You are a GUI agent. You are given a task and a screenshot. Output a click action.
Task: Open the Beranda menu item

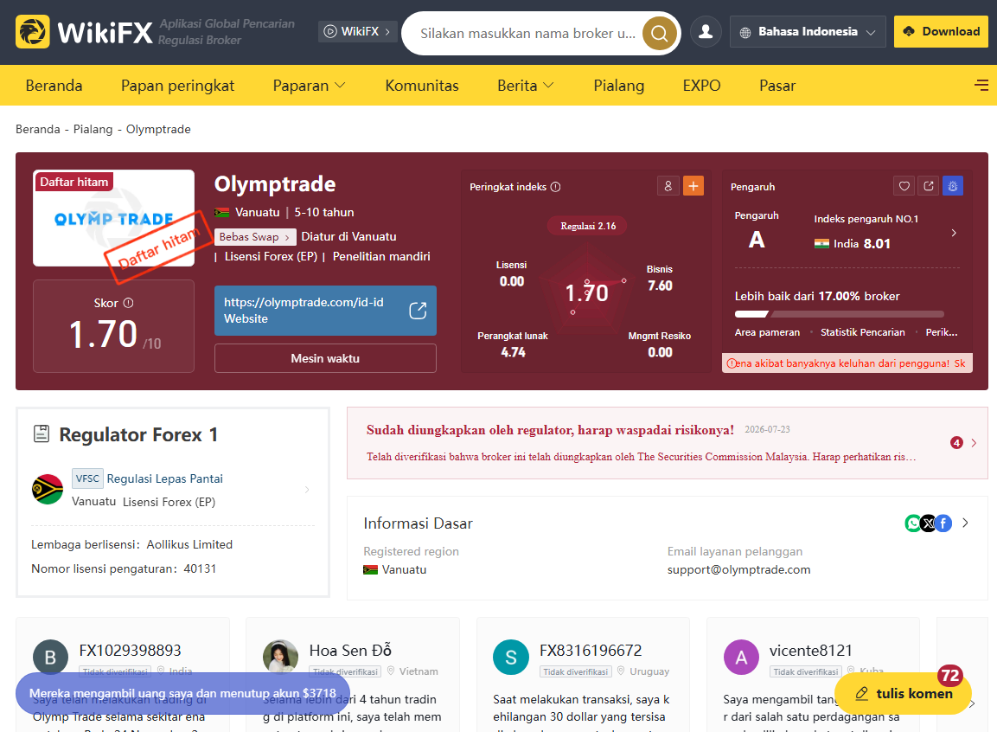click(54, 85)
